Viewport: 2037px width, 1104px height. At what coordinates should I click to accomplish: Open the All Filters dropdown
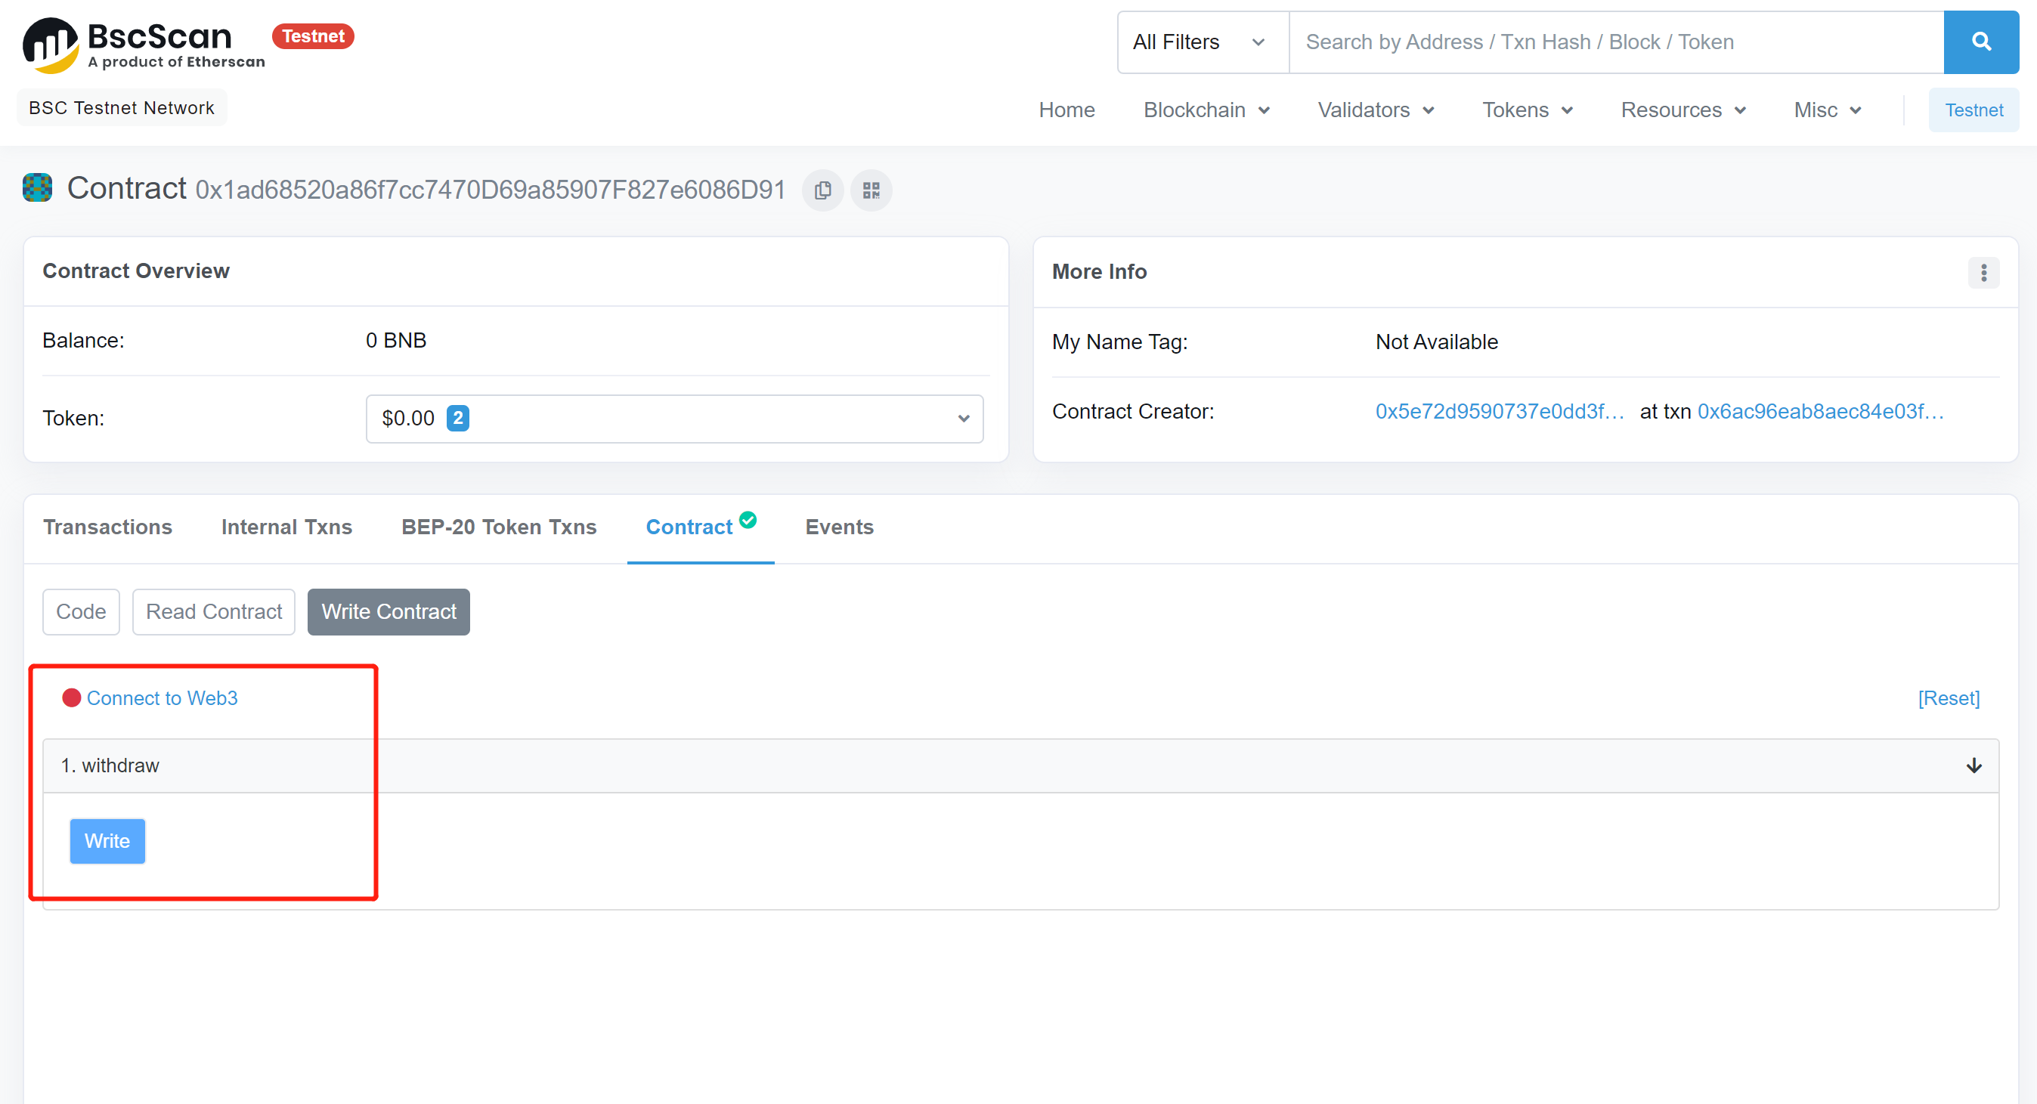(1203, 42)
